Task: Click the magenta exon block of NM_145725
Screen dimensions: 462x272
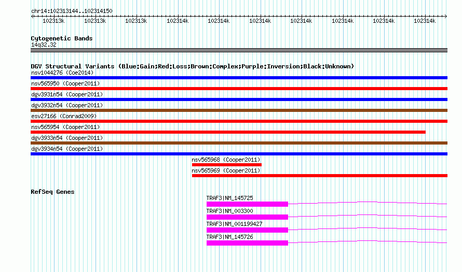Action: pyautogui.click(x=247, y=204)
